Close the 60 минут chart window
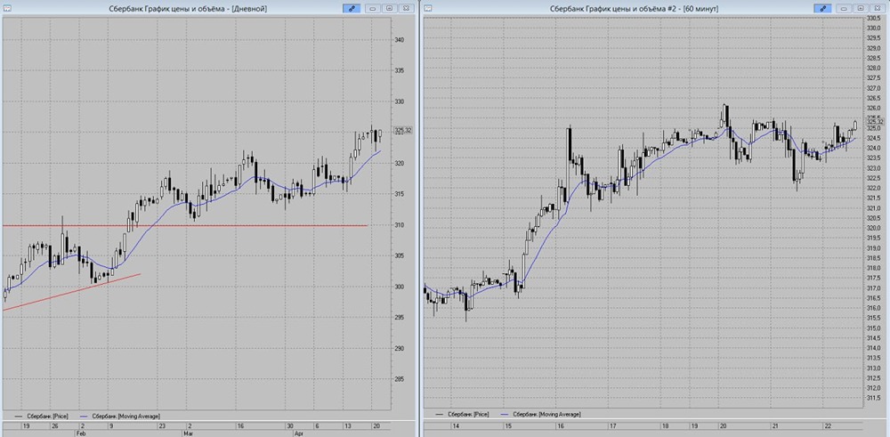Viewport: 890px width, 437px height. tap(877, 8)
